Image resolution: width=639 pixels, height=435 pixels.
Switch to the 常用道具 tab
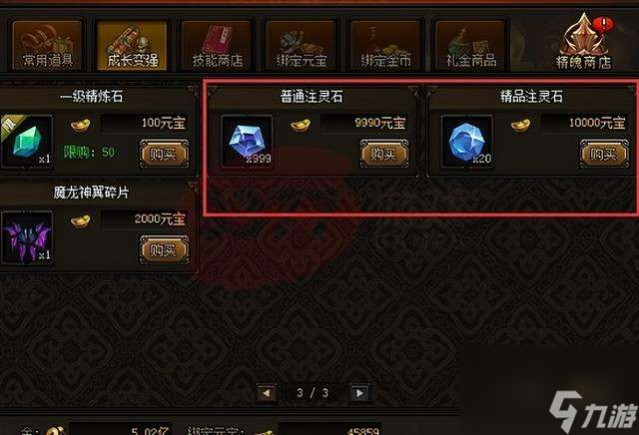(x=47, y=46)
